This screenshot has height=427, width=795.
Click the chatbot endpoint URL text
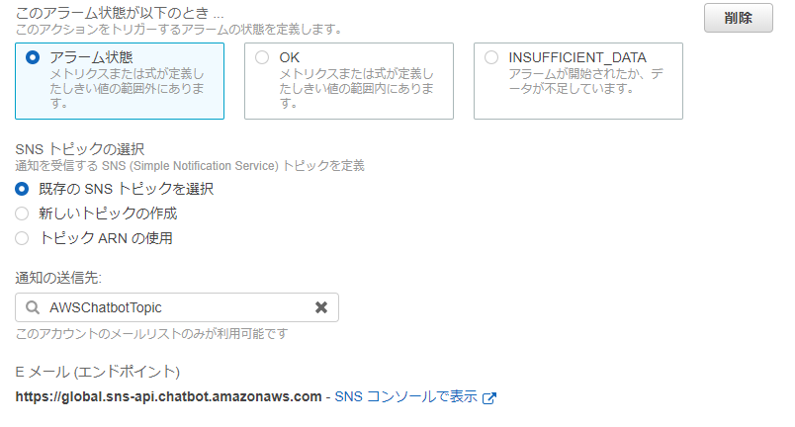point(168,397)
